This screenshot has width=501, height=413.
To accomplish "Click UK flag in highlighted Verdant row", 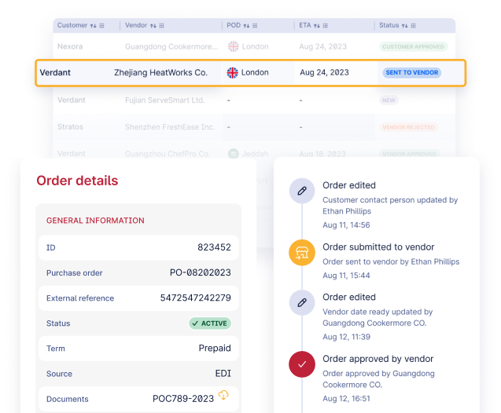I will (x=232, y=73).
